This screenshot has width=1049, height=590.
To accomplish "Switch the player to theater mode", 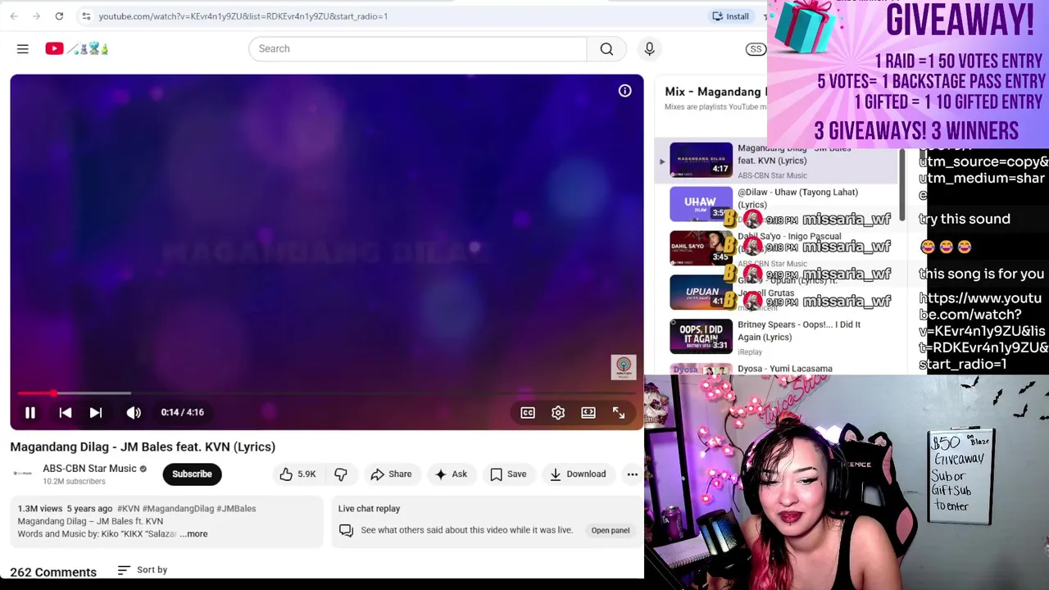I will (588, 413).
